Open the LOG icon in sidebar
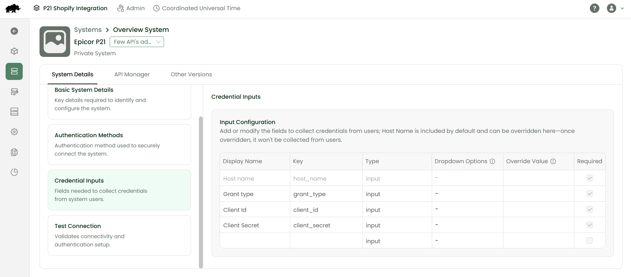This screenshot has height=277, width=631. tap(14, 112)
